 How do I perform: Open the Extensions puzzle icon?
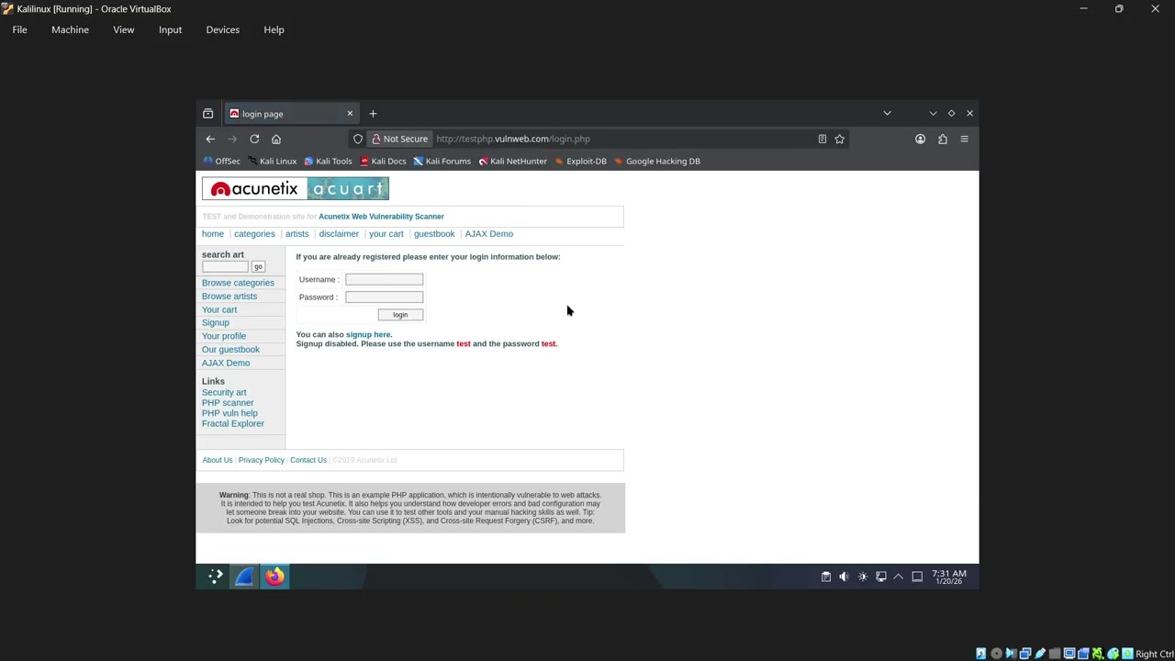(942, 139)
